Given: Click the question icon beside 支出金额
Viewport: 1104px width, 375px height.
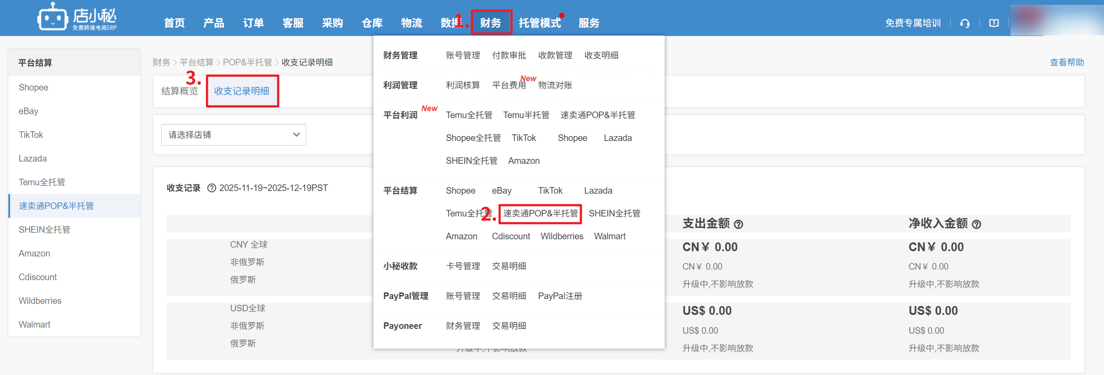Looking at the screenshot, I should pyautogui.click(x=739, y=224).
